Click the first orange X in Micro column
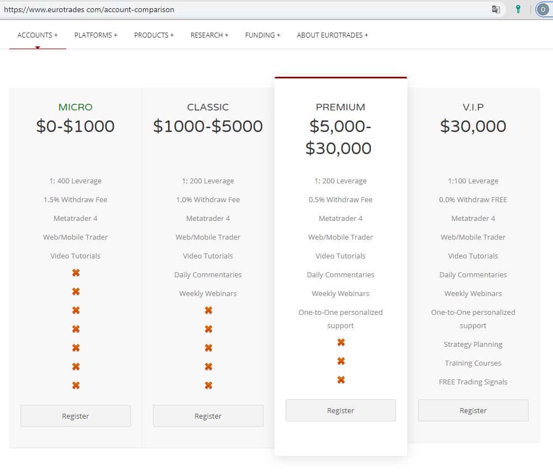553x475 pixels. tap(76, 273)
